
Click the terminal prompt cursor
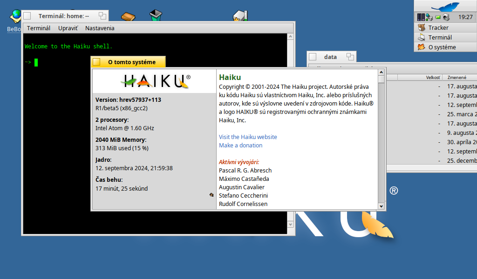(36, 62)
